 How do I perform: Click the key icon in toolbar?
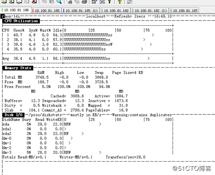pyautogui.click(x=109, y=1)
